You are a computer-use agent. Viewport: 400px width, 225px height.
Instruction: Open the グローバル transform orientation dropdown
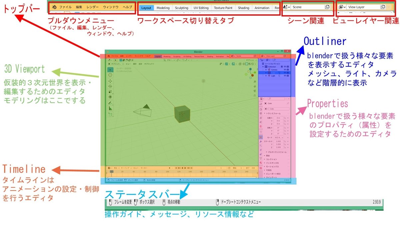pos(169,60)
